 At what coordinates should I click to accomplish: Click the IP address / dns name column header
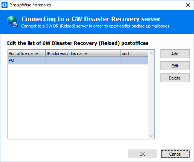pyautogui.click(x=83, y=53)
